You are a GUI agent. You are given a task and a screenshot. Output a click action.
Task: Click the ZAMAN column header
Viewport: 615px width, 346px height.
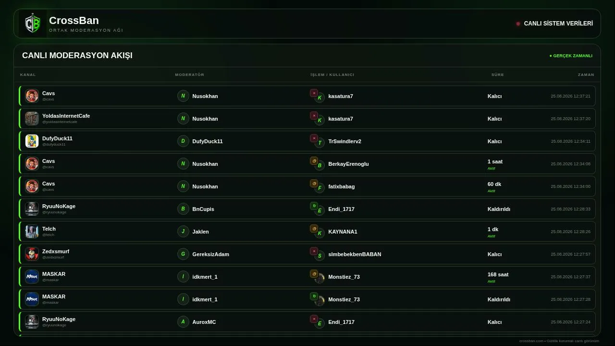click(x=586, y=74)
